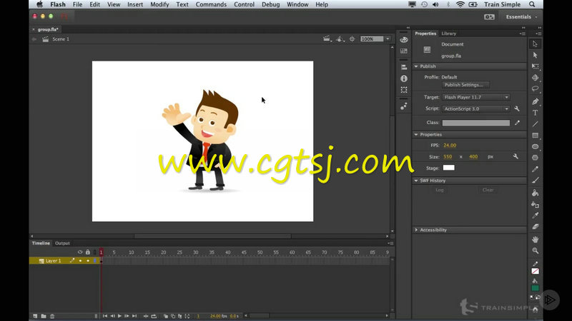Toggle Layer 1 outline color square
Image resolution: width=572 pixels, height=321 pixels.
click(95, 260)
